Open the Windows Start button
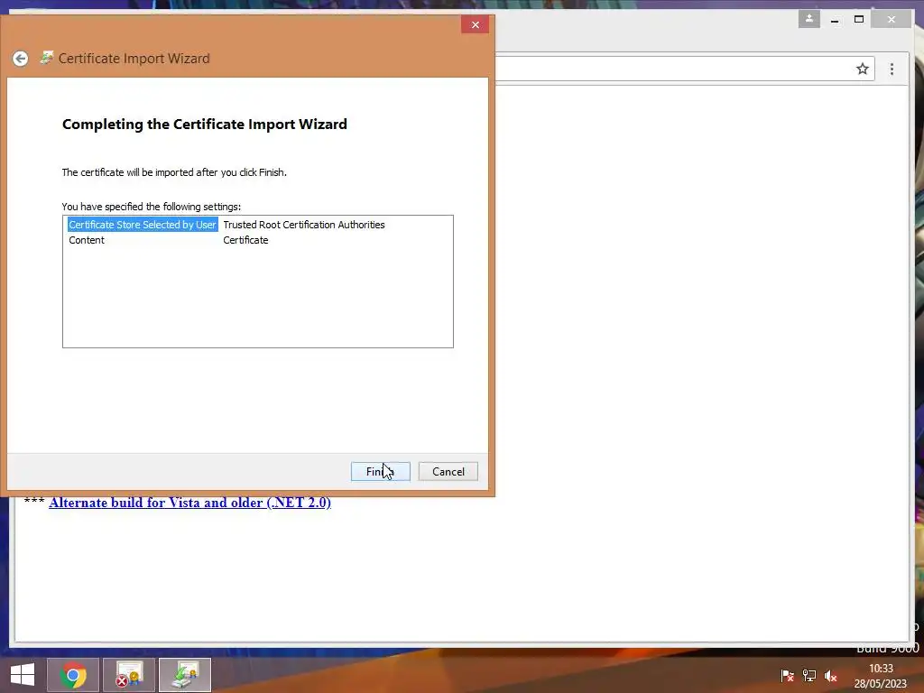This screenshot has width=924, height=693. point(23,675)
